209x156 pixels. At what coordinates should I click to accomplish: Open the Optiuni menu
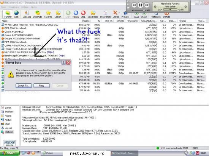(25, 7)
